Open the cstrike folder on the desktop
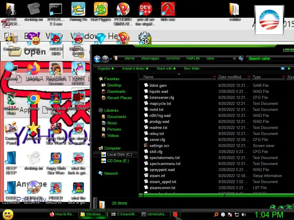Screen dimensions: 294x220 coord(235,11)
